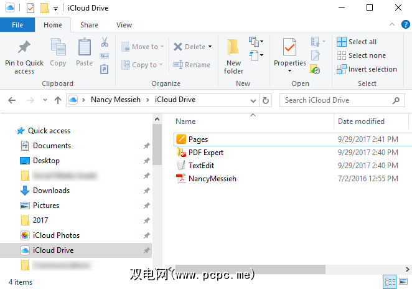Collapse the ribbon with chevron

[x=391, y=24]
